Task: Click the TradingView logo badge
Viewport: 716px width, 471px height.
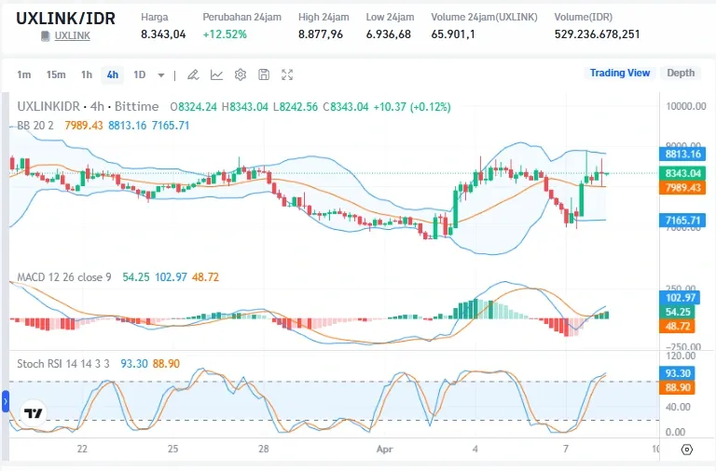Action: point(33,413)
